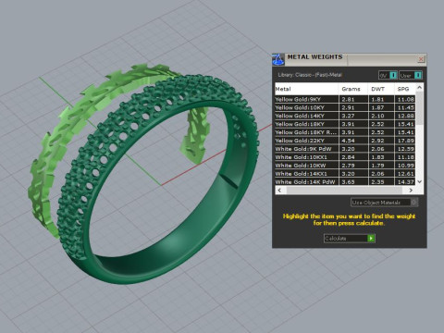Viewport: 444px width, 333px height.
Task: Select the White Gold:10KX1 row
Action: [345, 157]
